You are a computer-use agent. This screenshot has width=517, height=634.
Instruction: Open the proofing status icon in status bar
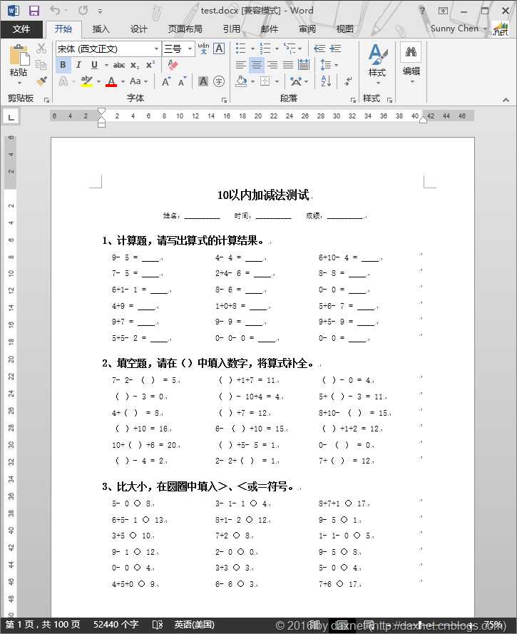point(158,625)
